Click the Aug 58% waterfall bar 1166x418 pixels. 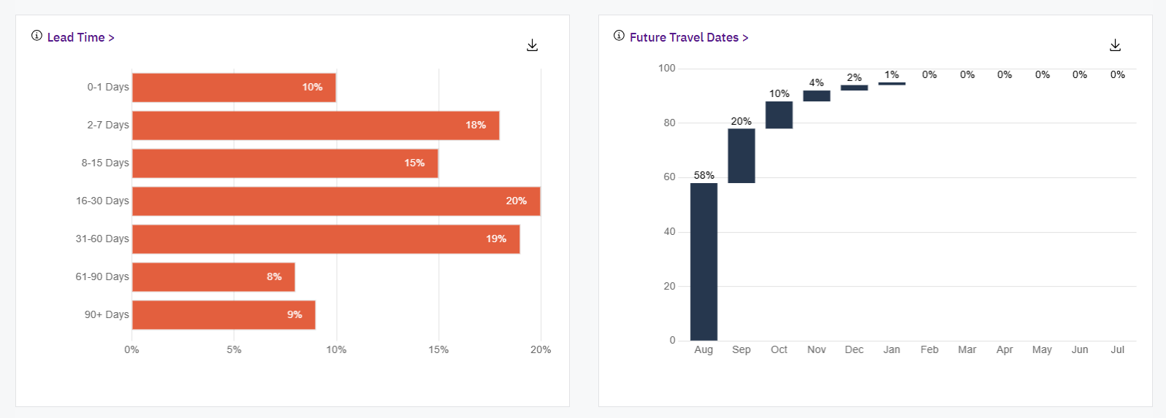click(704, 261)
